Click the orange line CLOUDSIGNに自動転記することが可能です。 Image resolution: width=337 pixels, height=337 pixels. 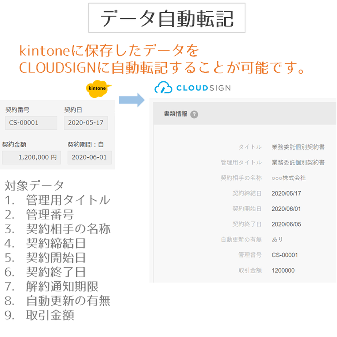click(162, 67)
